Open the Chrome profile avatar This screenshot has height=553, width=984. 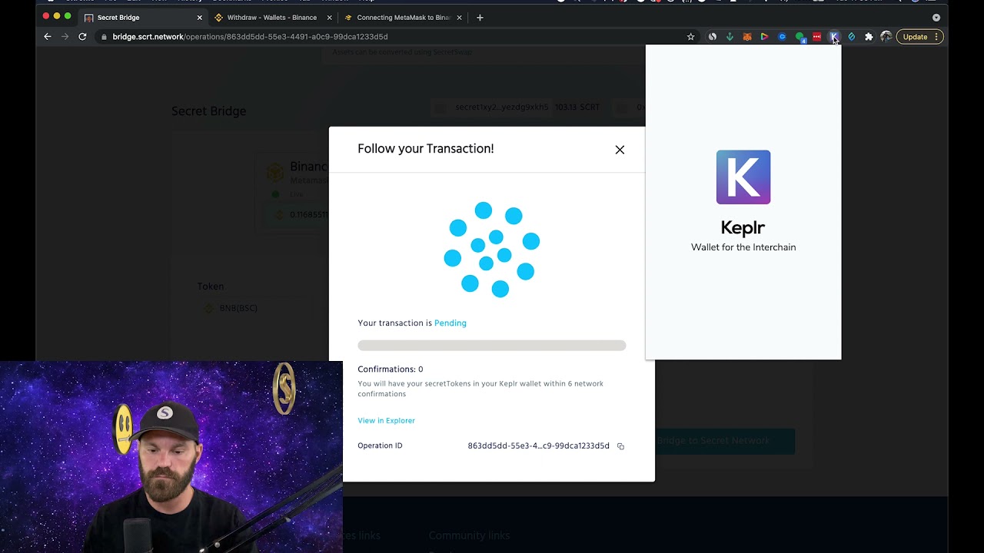tap(886, 37)
